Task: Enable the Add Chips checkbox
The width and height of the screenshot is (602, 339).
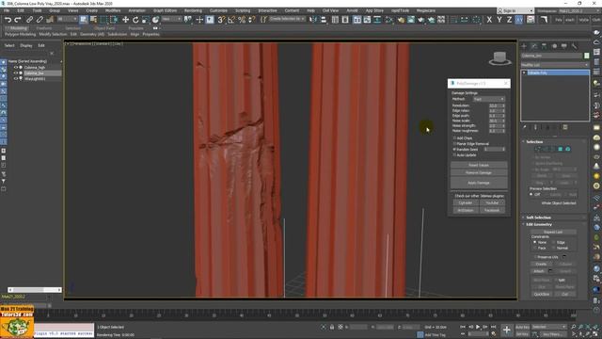Action: [x=454, y=138]
